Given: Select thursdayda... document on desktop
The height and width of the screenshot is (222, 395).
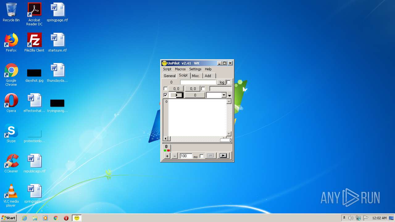Looking at the screenshot, I should (57, 73).
